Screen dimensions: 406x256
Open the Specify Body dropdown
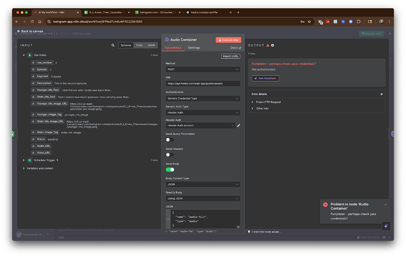[203, 198]
